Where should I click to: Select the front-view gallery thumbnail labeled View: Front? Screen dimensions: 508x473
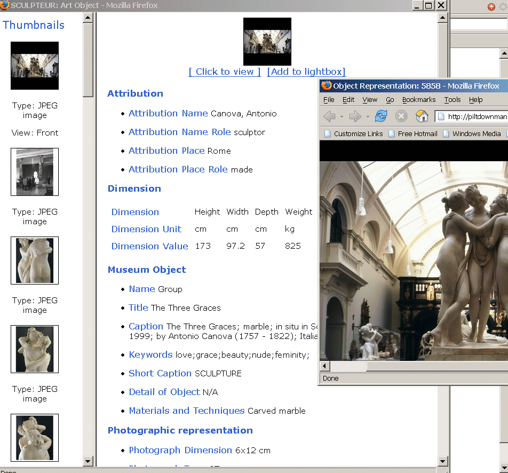35,66
